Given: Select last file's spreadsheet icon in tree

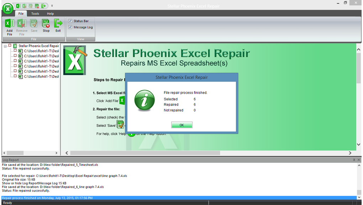Looking at the screenshot, I should 20,77.
